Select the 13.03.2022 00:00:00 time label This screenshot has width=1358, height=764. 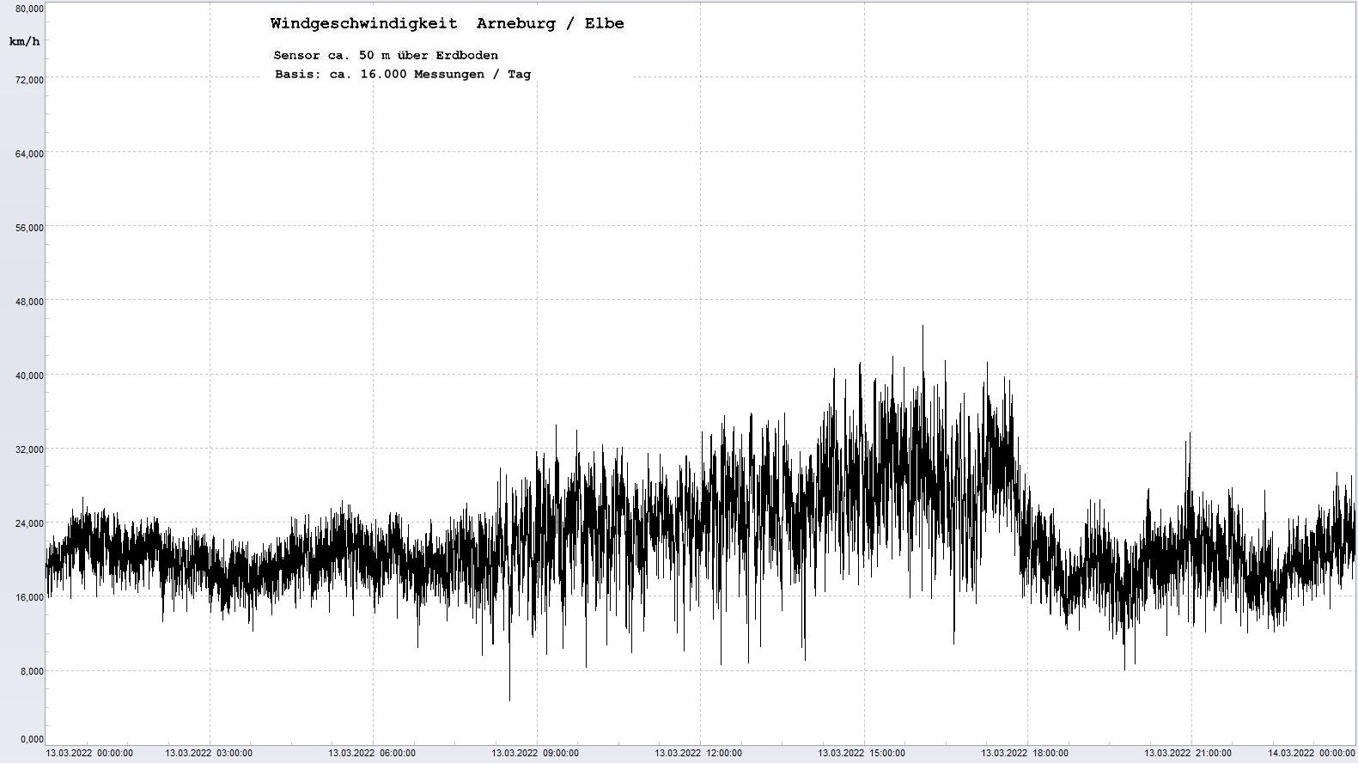pos(89,754)
